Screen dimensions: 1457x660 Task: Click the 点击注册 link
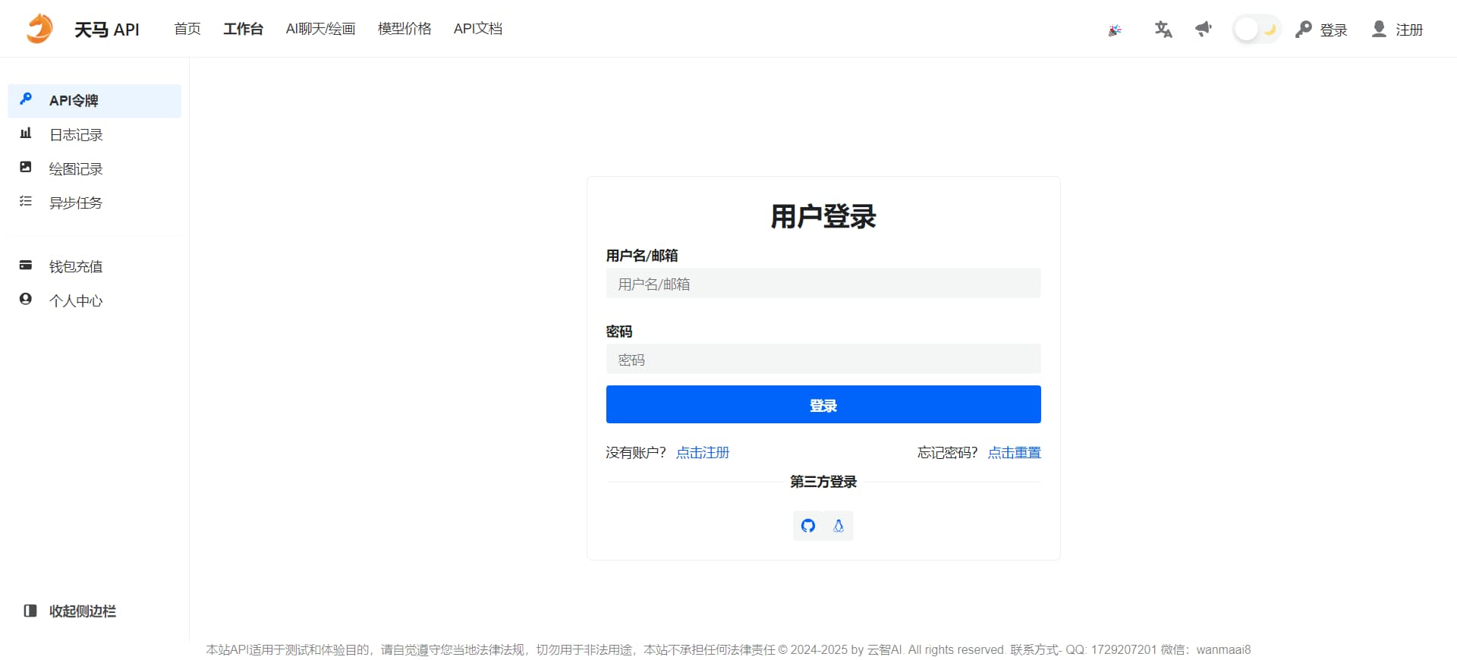tap(703, 453)
